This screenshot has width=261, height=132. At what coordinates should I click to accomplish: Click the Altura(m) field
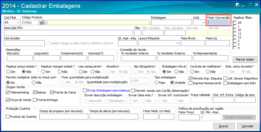click(x=20, y=58)
